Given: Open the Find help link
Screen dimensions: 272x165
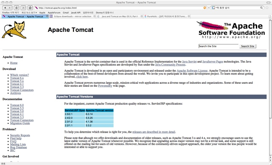Looking at the screenshot, I should pyautogui.click(x=16, y=138).
